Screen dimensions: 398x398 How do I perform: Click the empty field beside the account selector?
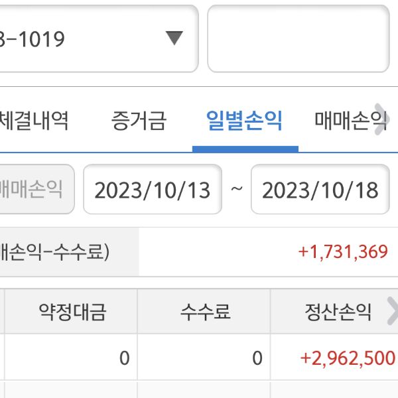click(x=298, y=38)
